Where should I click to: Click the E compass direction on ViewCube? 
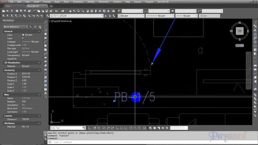click(248, 31)
